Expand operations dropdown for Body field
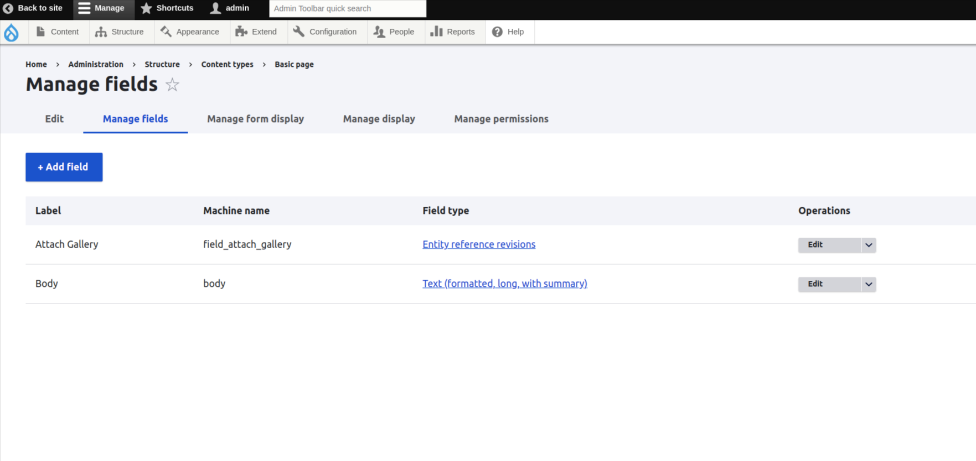976x461 pixels. tap(869, 284)
